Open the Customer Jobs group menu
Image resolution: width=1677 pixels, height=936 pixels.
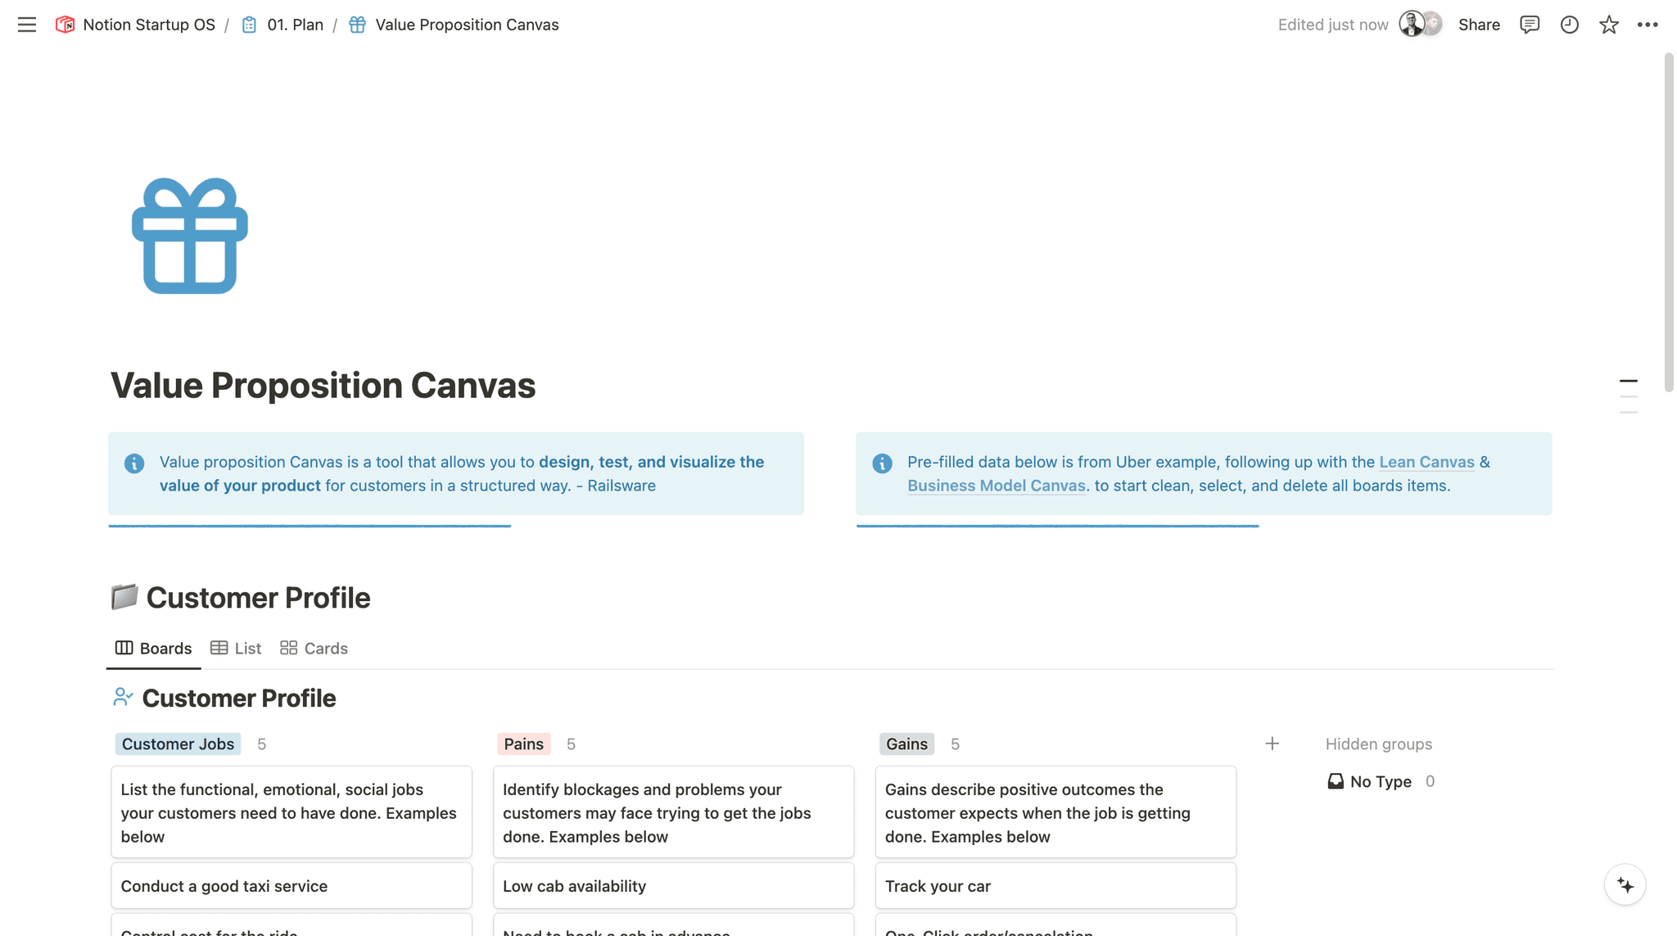click(x=177, y=744)
